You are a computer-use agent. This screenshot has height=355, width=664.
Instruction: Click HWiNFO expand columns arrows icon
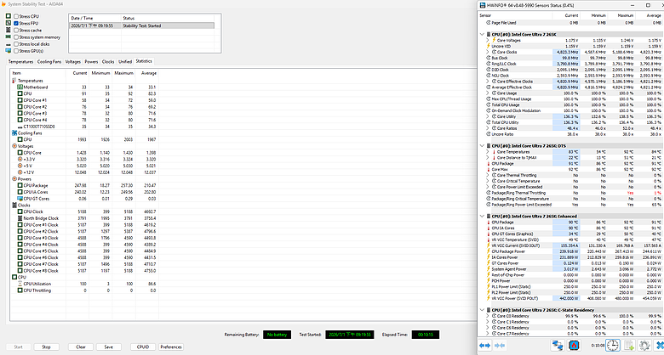tap(485, 346)
